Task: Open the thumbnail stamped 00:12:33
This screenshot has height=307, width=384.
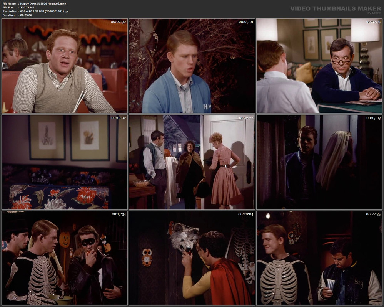Action: click(192, 162)
